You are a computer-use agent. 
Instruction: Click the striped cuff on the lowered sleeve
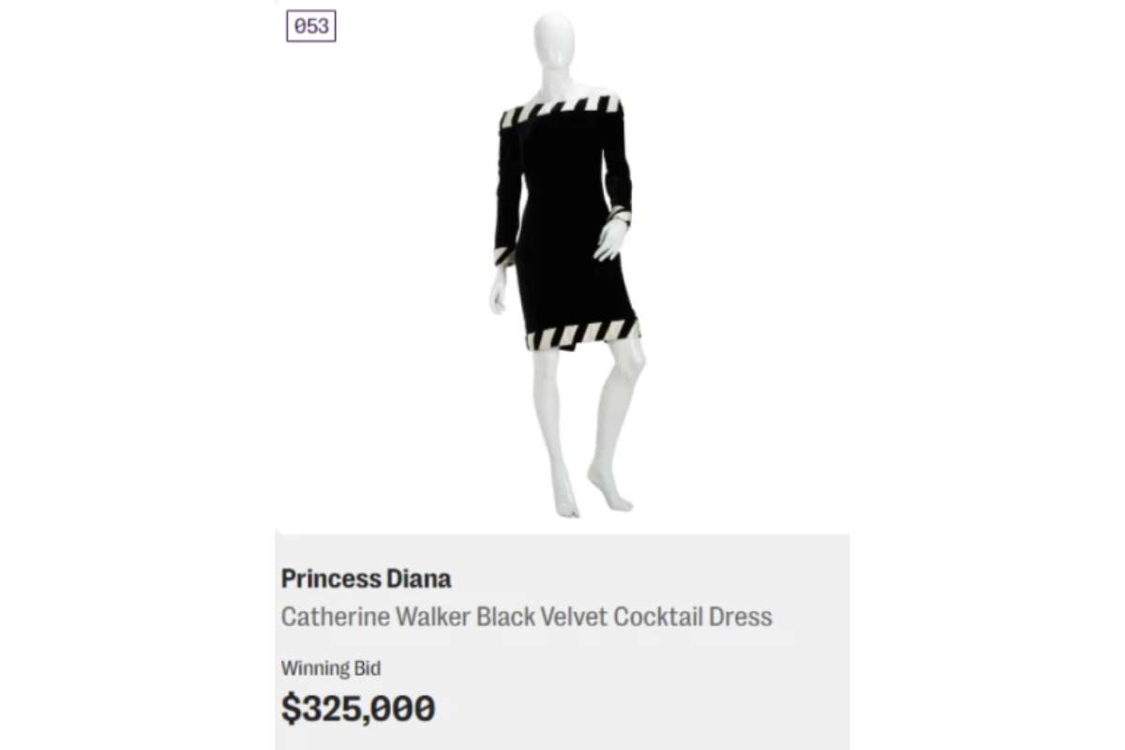pyautogui.click(x=504, y=256)
